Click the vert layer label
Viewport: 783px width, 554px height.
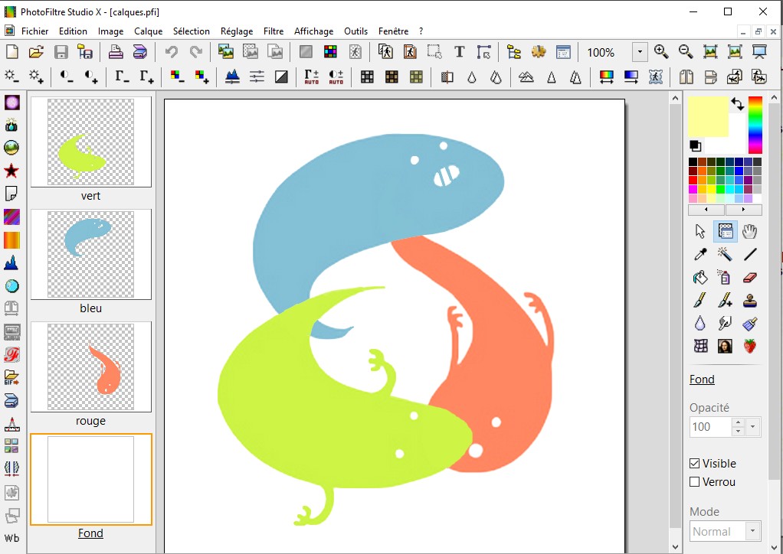tap(90, 195)
